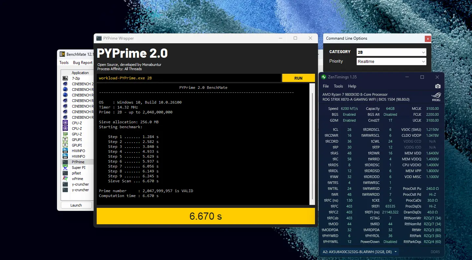Select the GPU-Z entry in BenchMate
This screenshot has height=260, width=472.
(77, 134)
